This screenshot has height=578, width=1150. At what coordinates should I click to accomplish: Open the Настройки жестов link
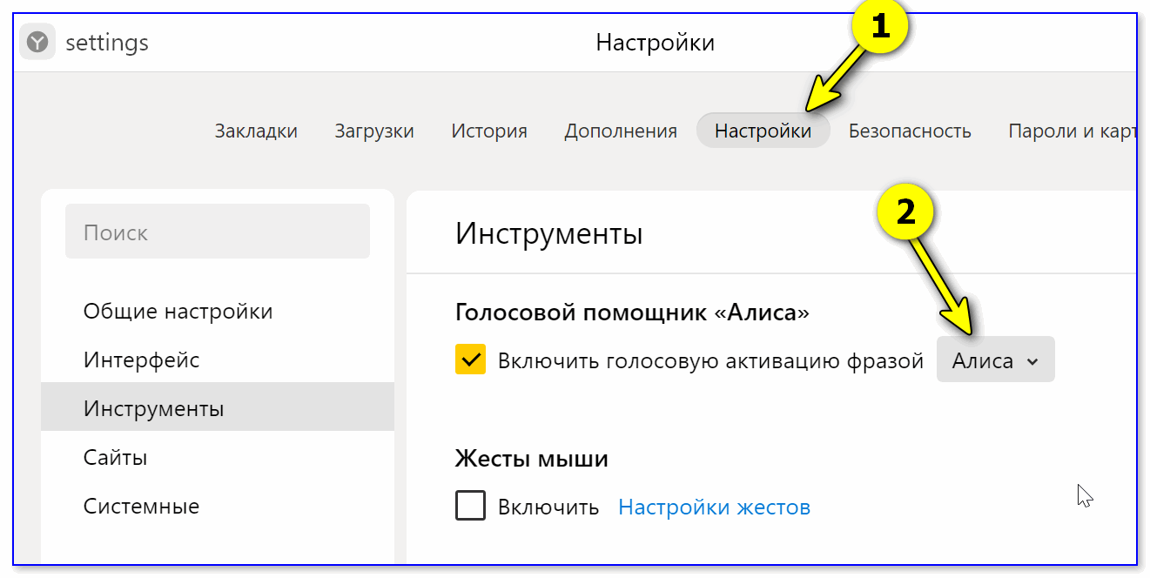(714, 507)
